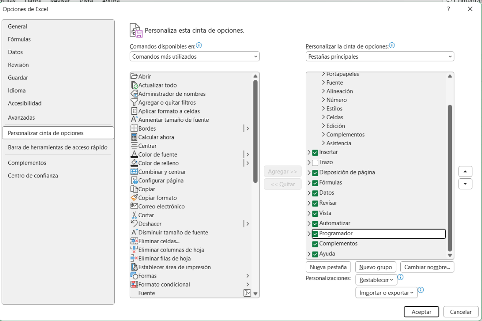
Task: Click the info icon beside Comandos disponibles
Action: click(199, 46)
